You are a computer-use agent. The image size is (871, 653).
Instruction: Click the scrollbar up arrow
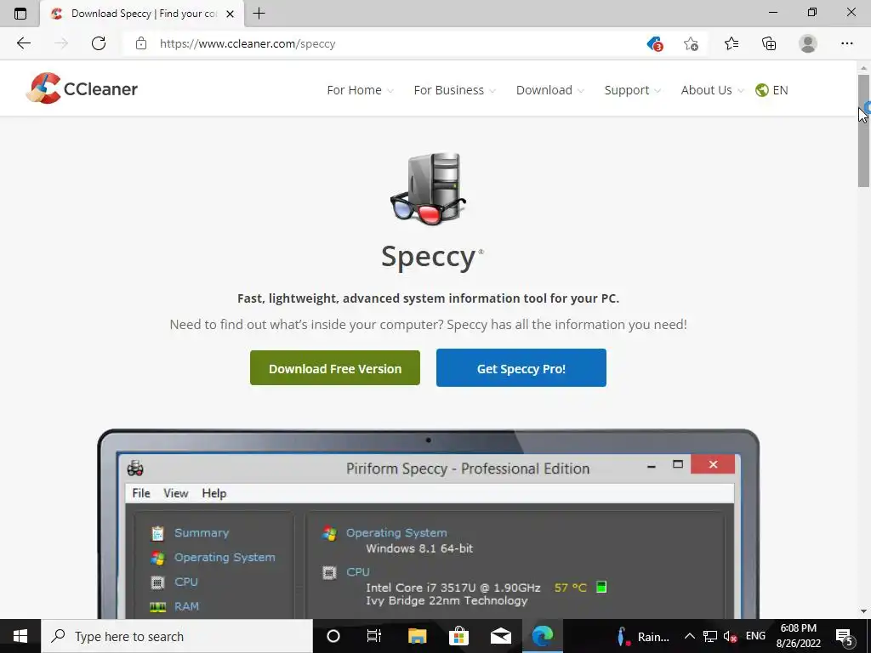pyautogui.click(x=863, y=67)
